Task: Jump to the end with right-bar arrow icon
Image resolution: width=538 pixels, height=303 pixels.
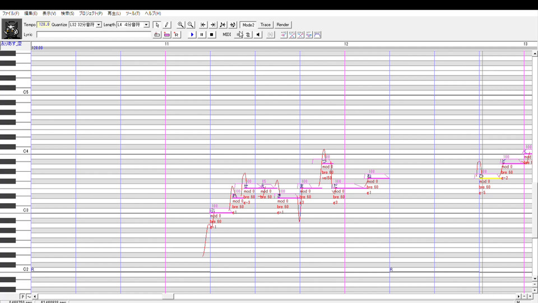Action: pos(213,25)
